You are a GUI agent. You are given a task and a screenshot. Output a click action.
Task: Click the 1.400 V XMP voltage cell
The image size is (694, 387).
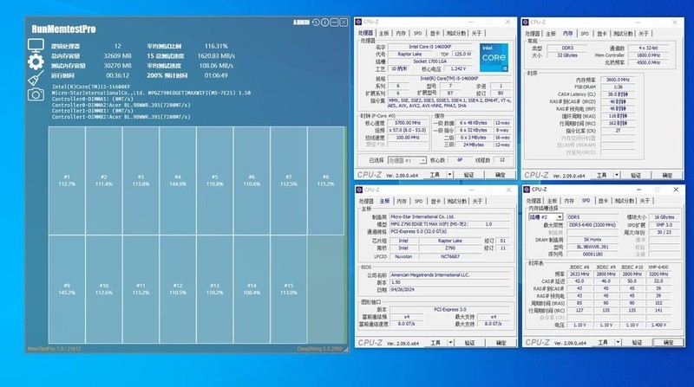658,325
